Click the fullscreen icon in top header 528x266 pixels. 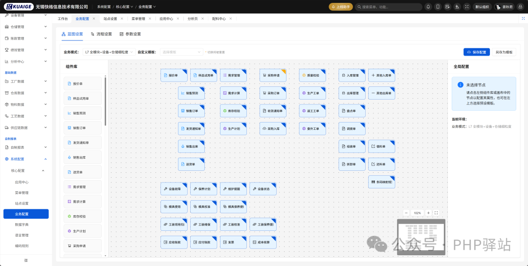pyautogui.click(x=467, y=7)
